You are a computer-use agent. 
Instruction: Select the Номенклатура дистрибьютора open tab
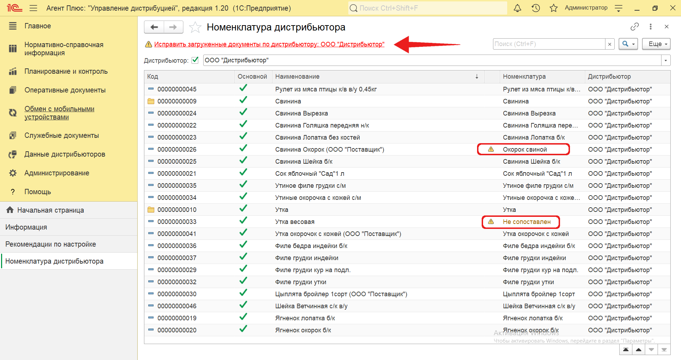[68, 261]
